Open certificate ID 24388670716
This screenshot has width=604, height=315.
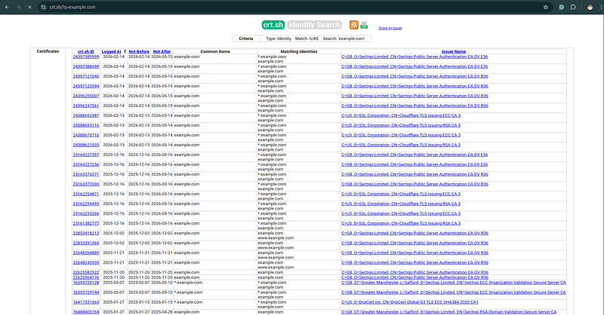tap(86, 135)
